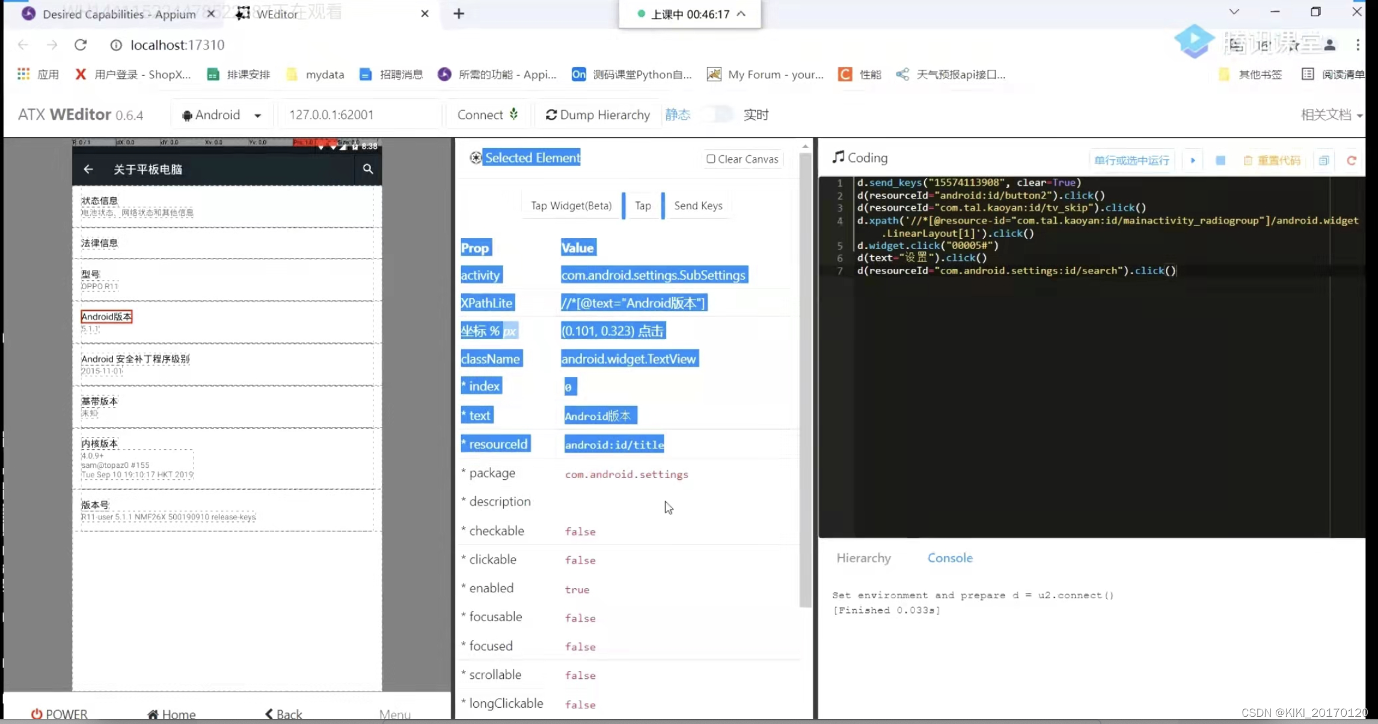Stop code execution with the square icon
The height and width of the screenshot is (724, 1378).
pyautogui.click(x=1220, y=161)
